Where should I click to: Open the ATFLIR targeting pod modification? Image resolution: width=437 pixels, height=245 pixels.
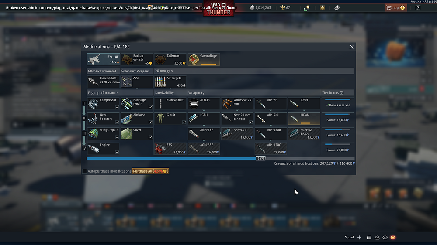pyautogui.click(x=204, y=103)
